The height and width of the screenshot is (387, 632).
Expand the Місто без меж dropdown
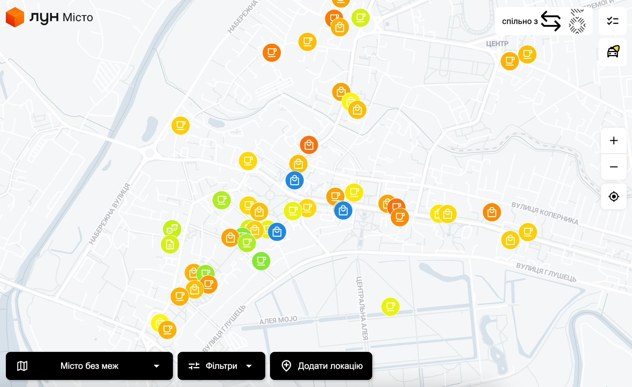89,366
